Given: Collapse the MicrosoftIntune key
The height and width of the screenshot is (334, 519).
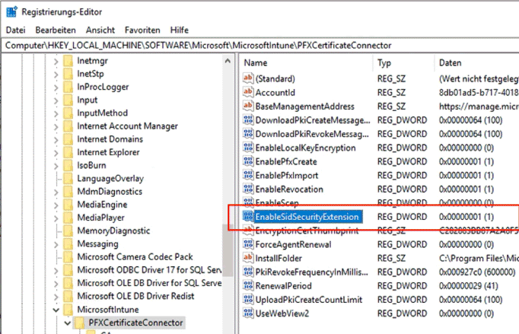Looking at the screenshot, I should (56, 310).
